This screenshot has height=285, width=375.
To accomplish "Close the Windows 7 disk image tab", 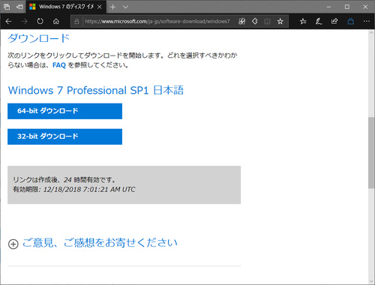I will [99, 7].
